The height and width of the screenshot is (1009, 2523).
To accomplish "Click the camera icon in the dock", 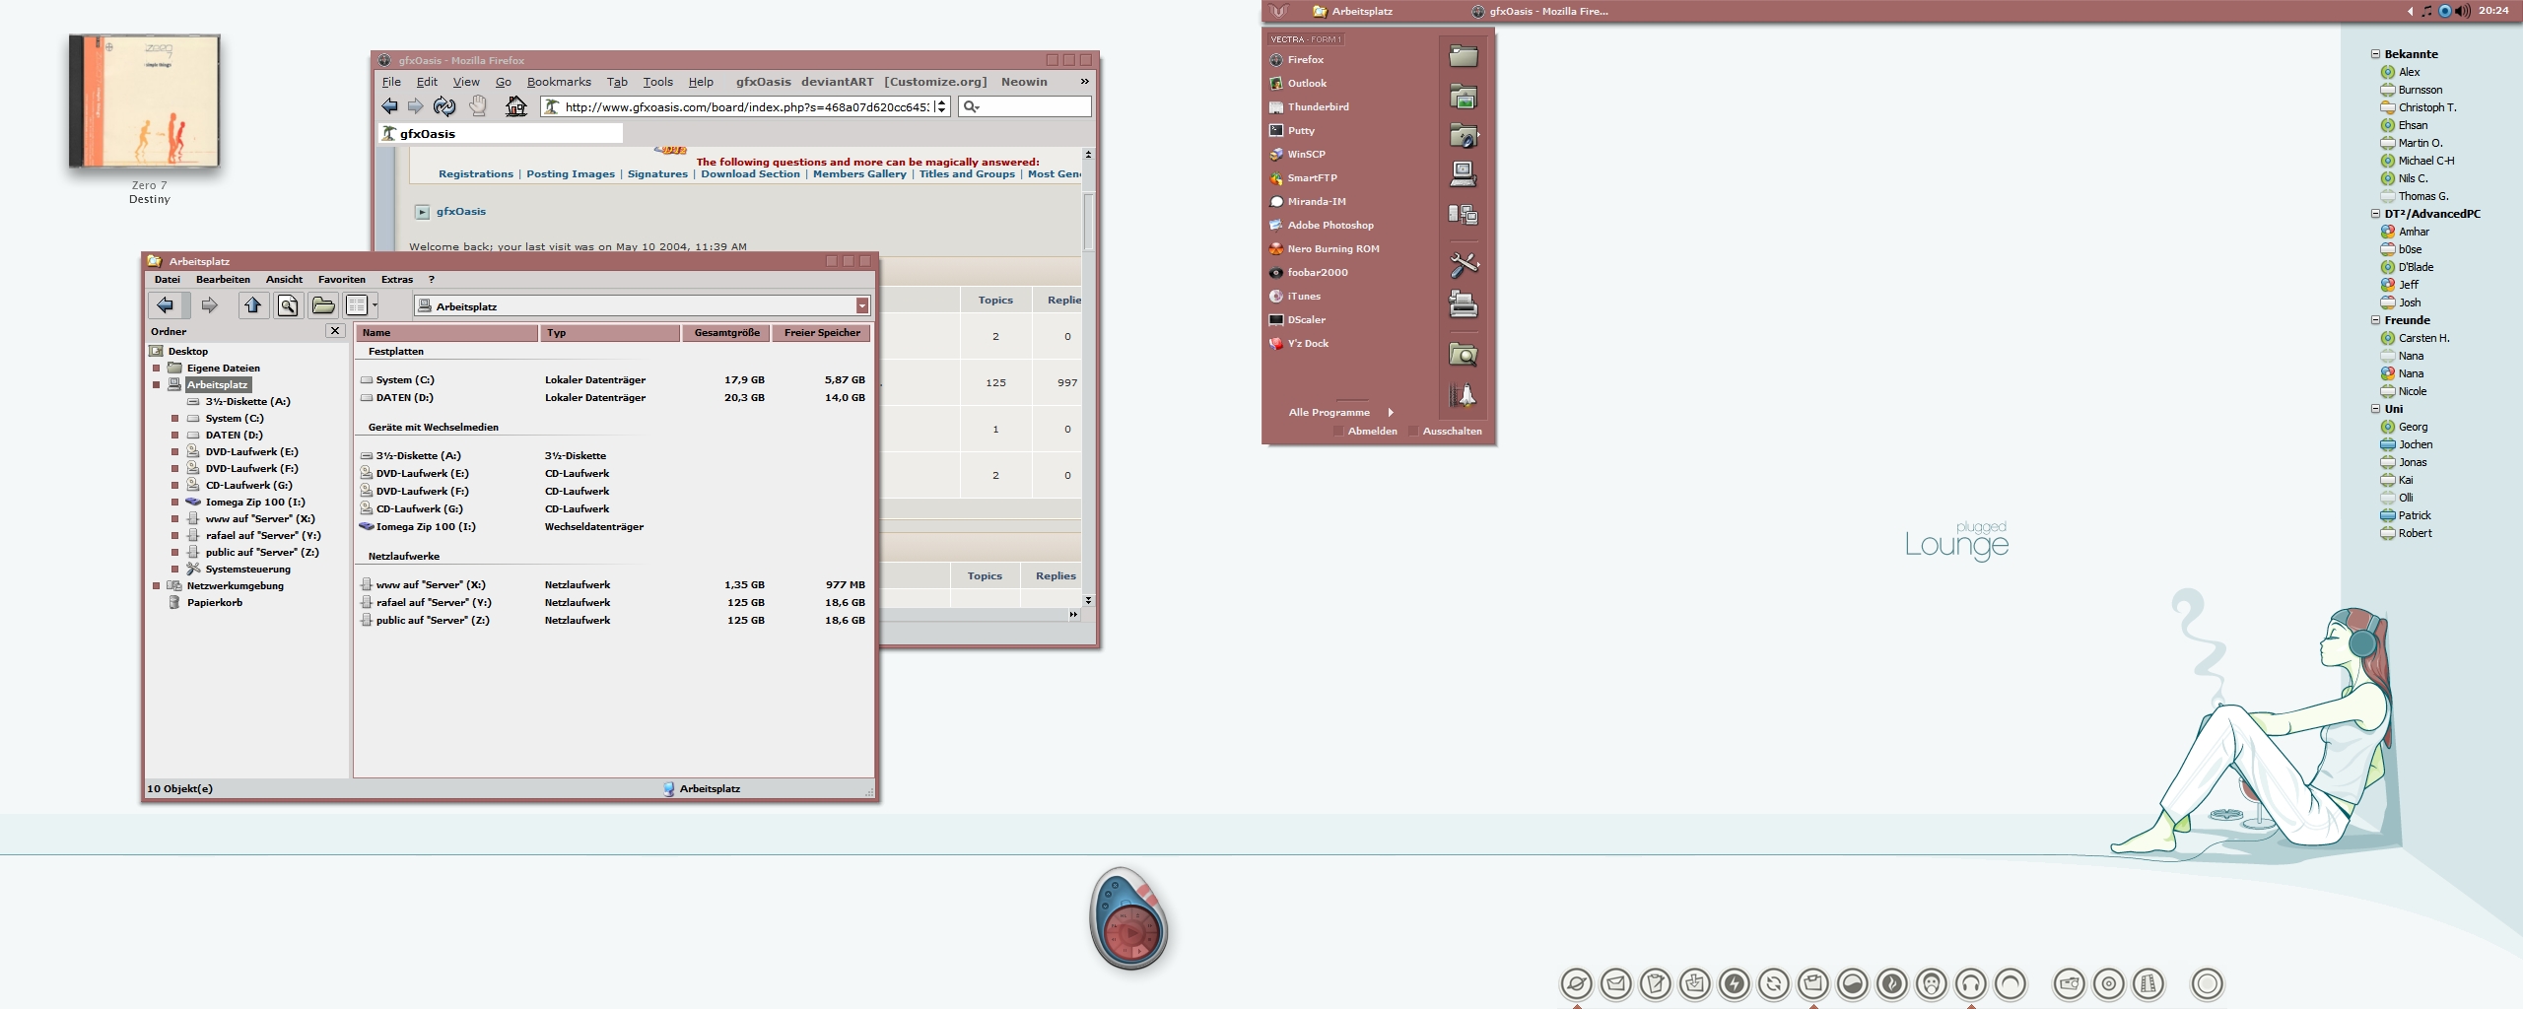I will pyautogui.click(x=2070, y=983).
